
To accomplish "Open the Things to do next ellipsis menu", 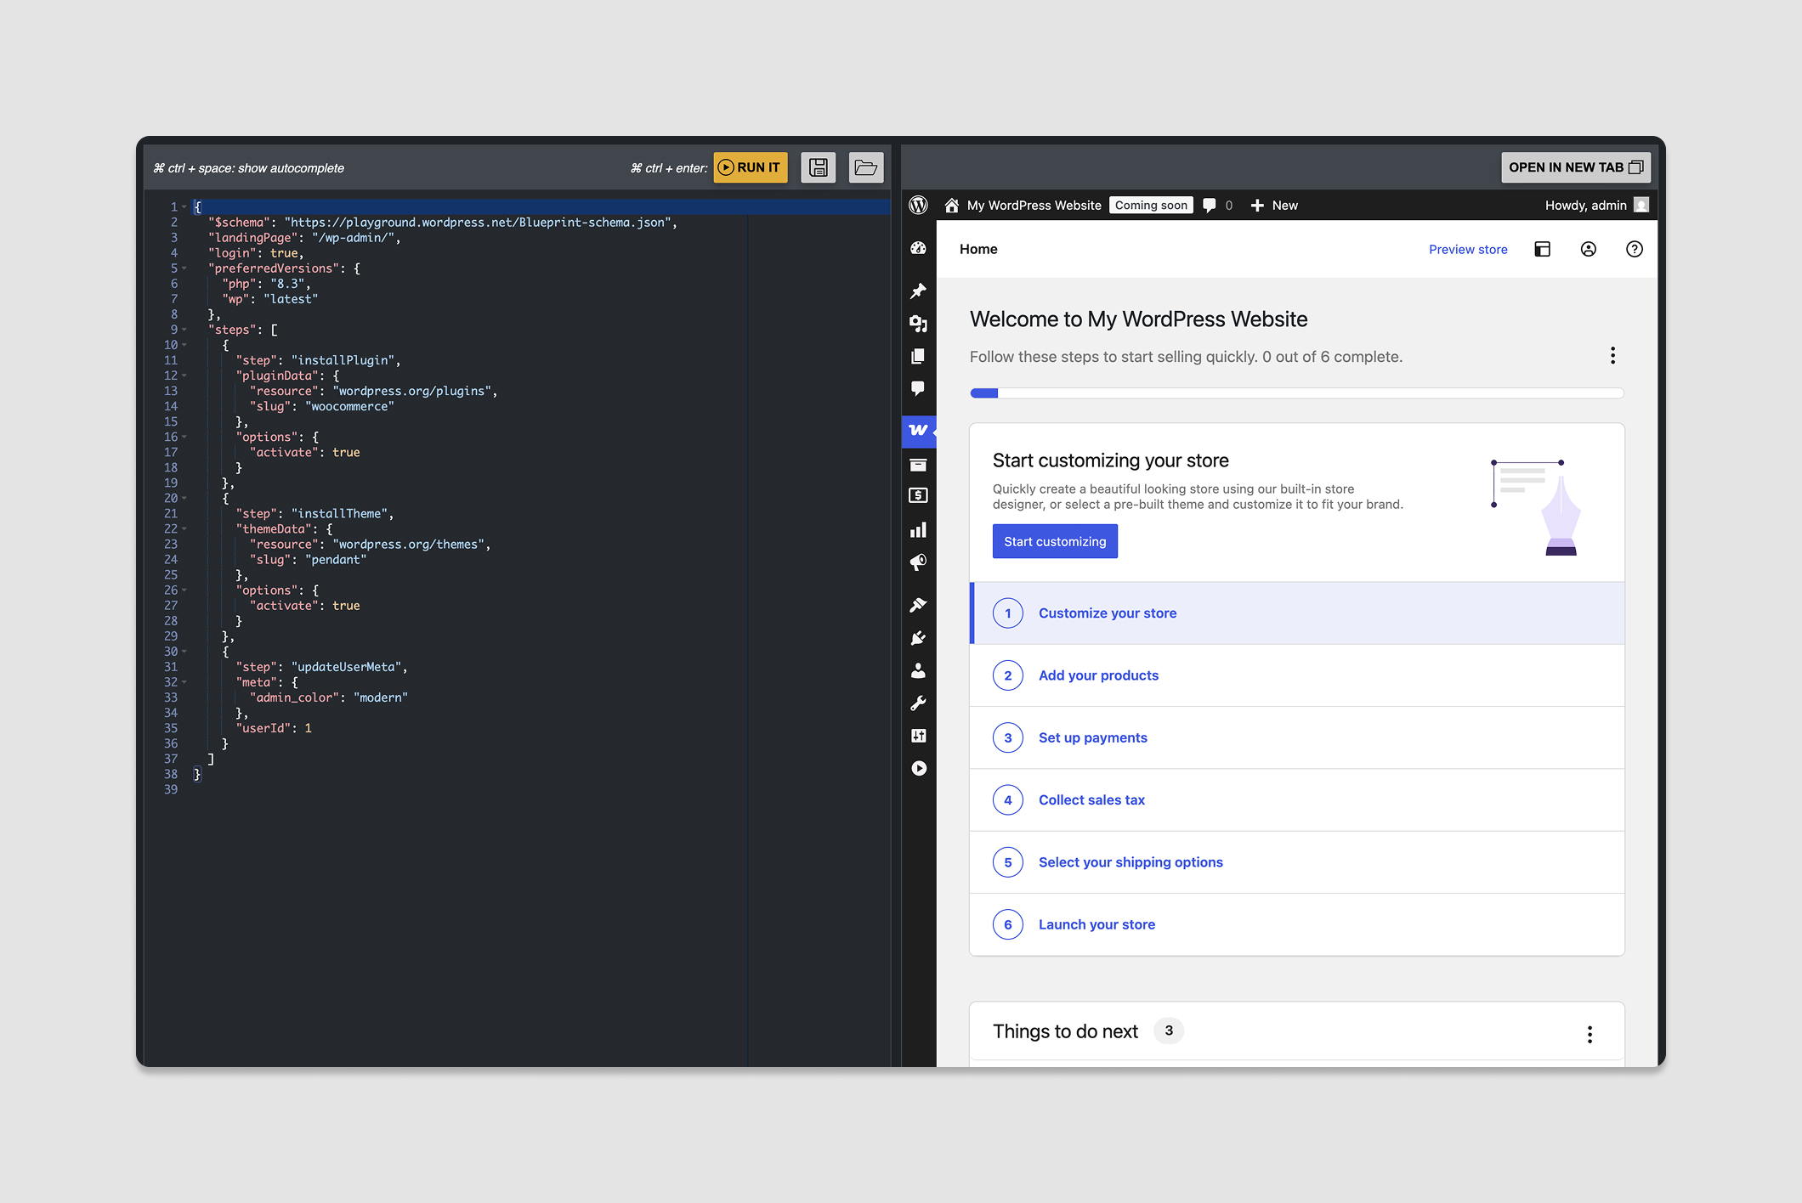I will [1589, 1034].
